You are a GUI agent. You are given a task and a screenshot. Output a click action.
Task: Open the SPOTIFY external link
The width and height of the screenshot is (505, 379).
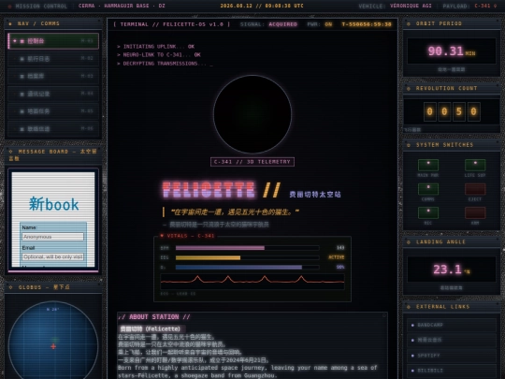(x=452, y=356)
